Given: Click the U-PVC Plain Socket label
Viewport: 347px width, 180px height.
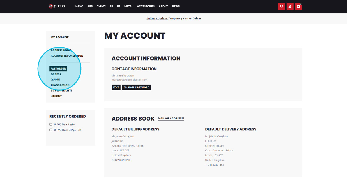Looking at the screenshot, I should click(65, 125).
